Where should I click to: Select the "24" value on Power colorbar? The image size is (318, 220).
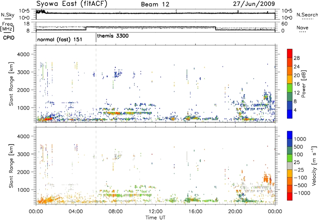(297, 67)
